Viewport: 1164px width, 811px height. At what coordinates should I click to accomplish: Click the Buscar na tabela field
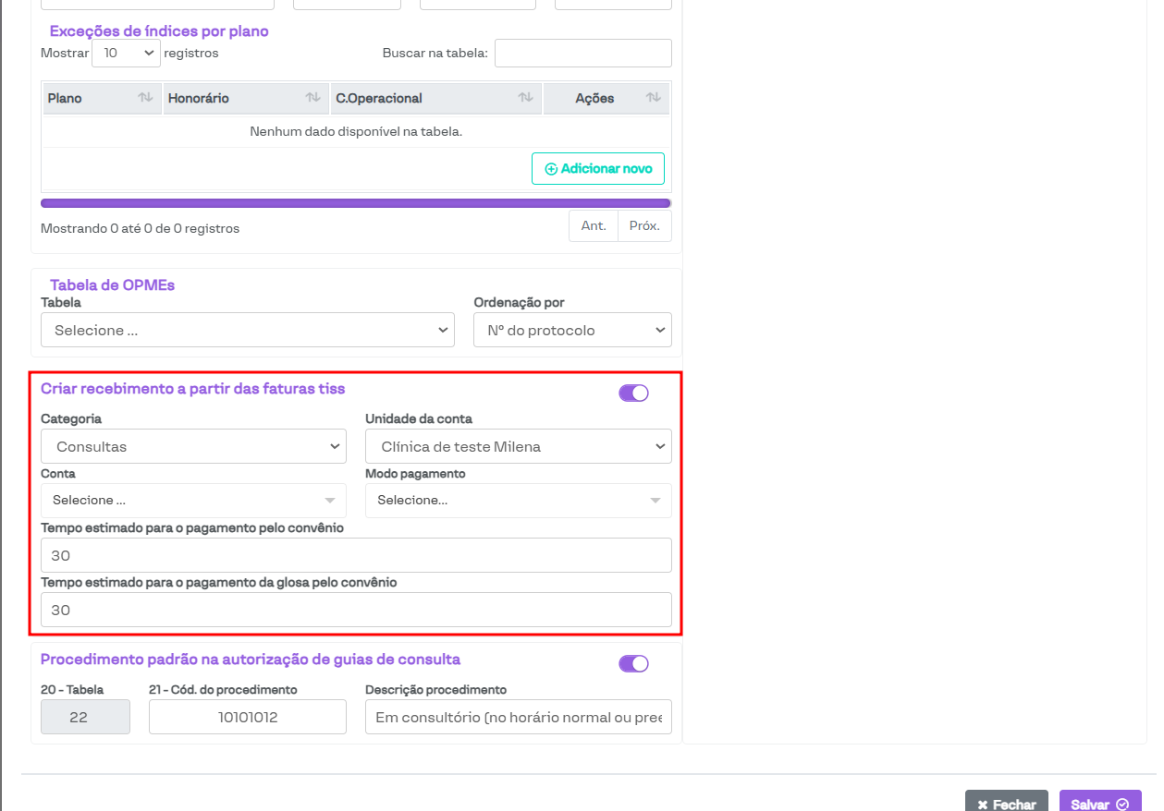[x=582, y=54]
